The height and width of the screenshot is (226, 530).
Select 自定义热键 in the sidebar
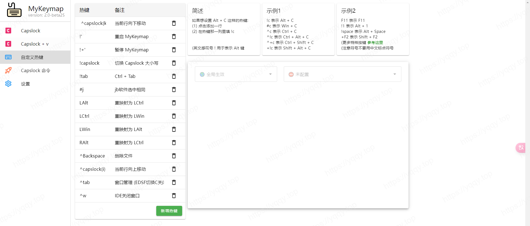pyautogui.click(x=32, y=57)
